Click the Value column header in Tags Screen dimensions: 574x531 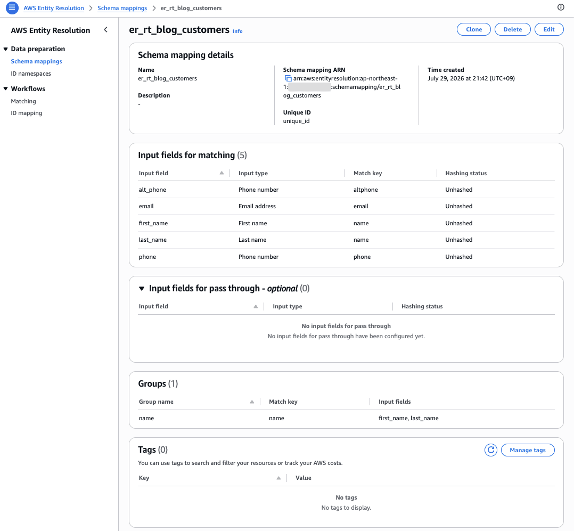point(303,478)
